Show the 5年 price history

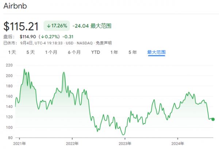(x=132, y=52)
